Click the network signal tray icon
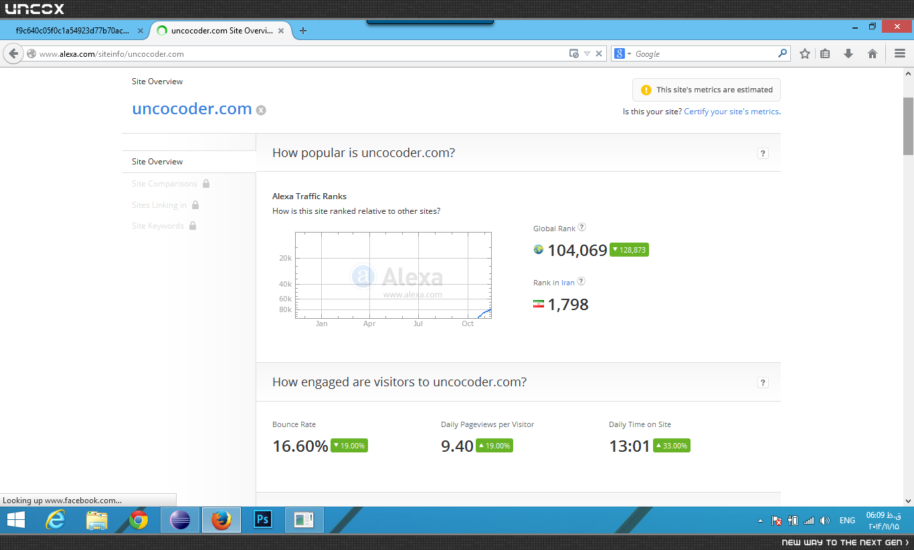This screenshot has width=914, height=550. (x=809, y=521)
